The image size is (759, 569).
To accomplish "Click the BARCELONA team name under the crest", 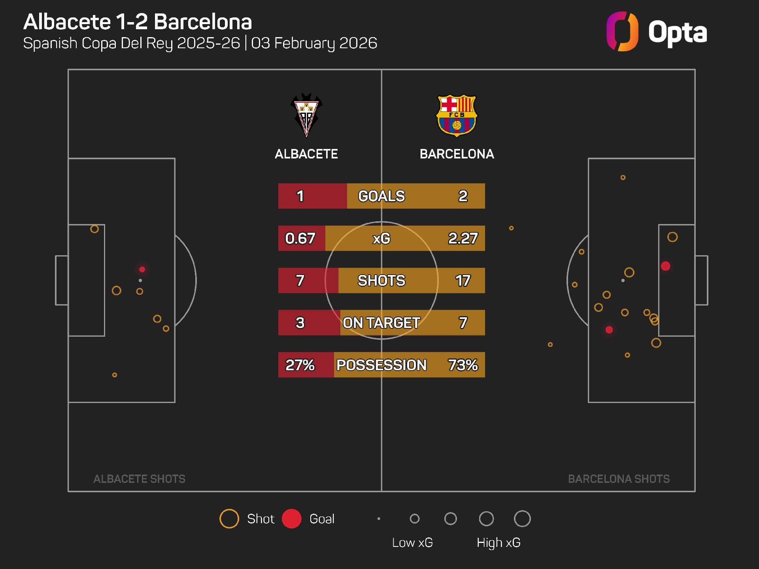I will (x=457, y=154).
